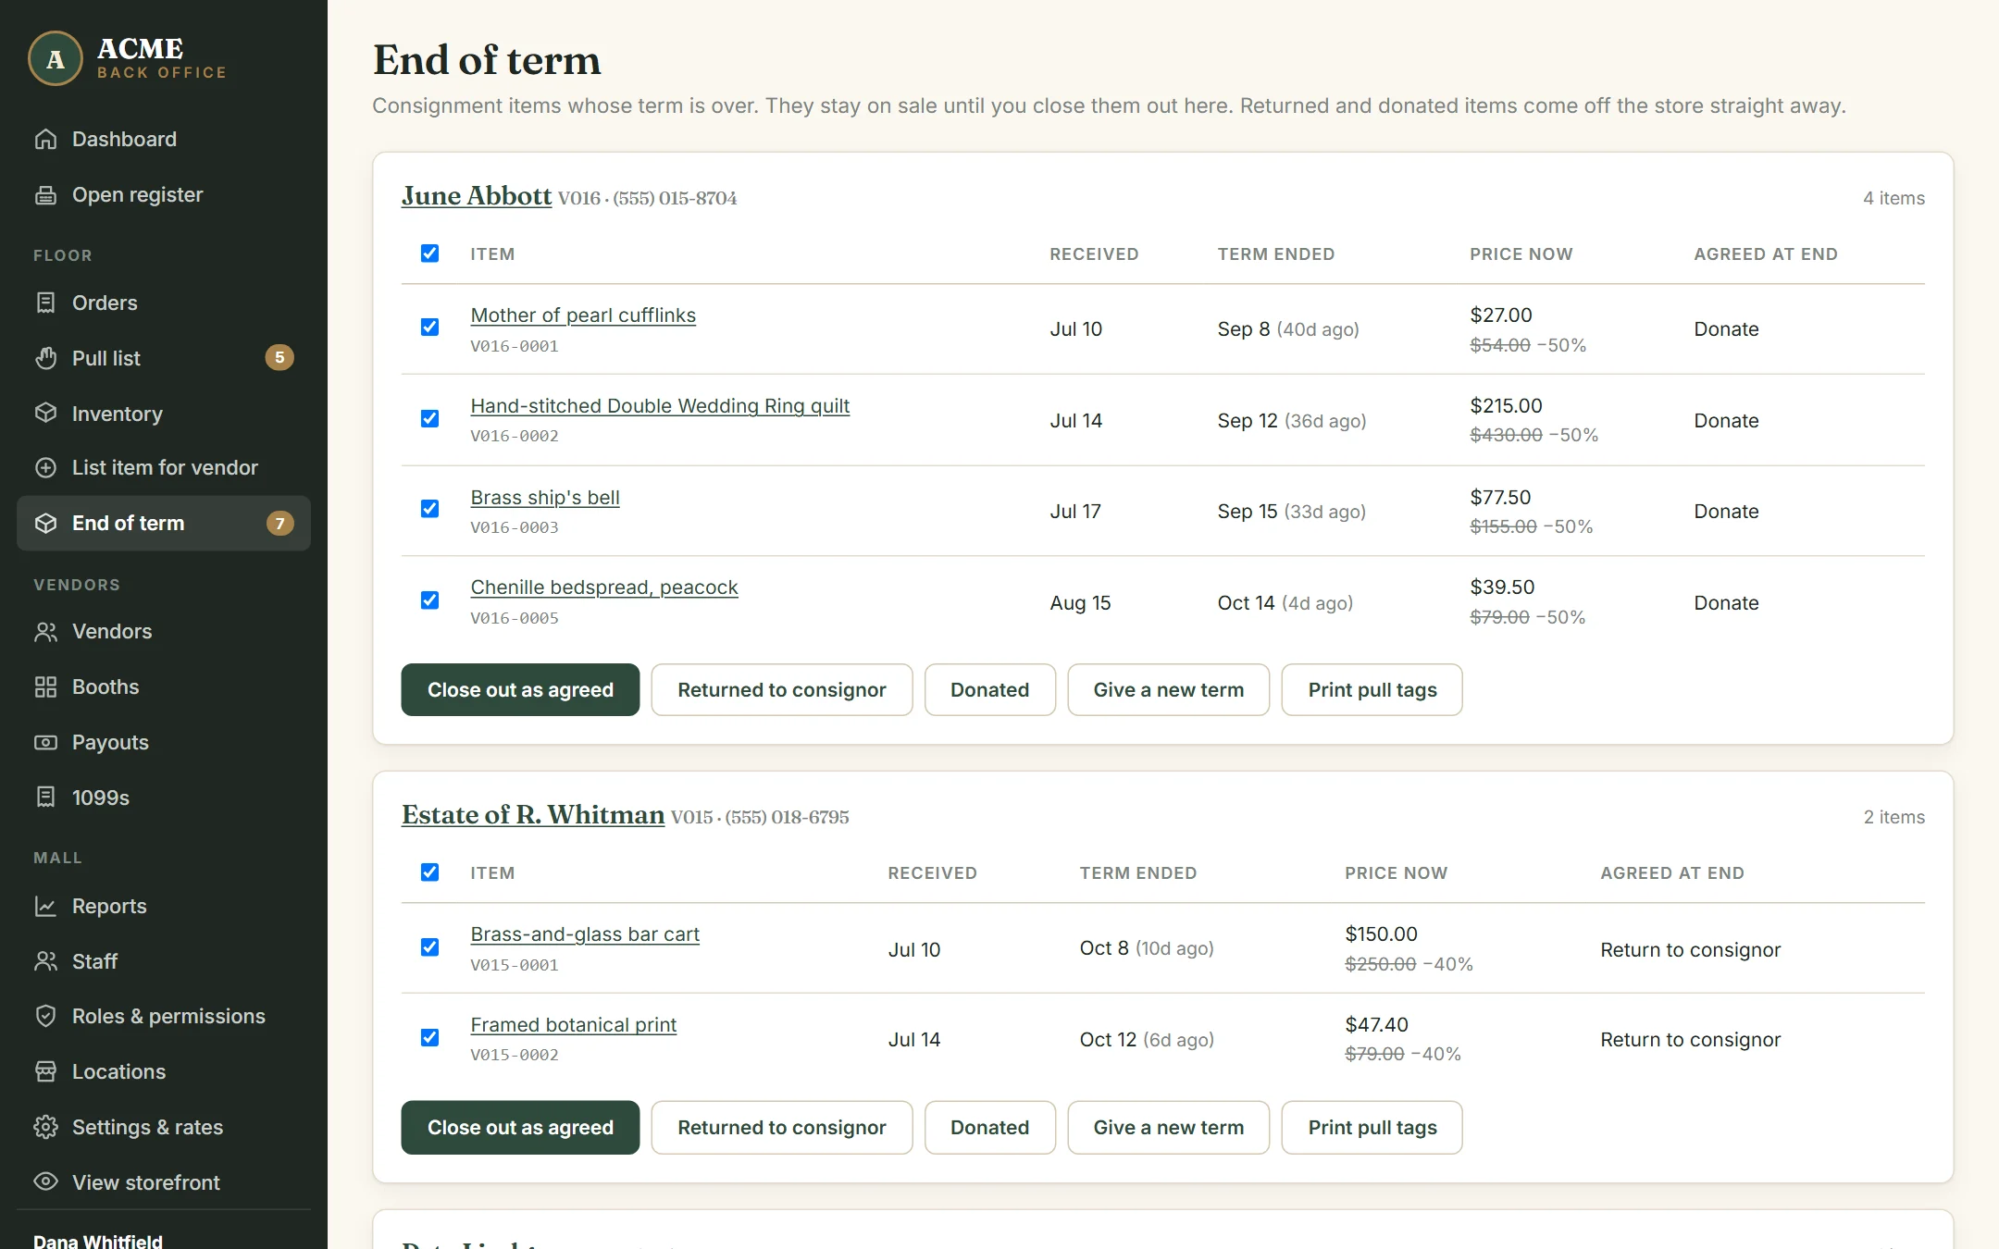Click the Open register icon
The width and height of the screenshot is (1999, 1249).
pyautogui.click(x=45, y=194)
